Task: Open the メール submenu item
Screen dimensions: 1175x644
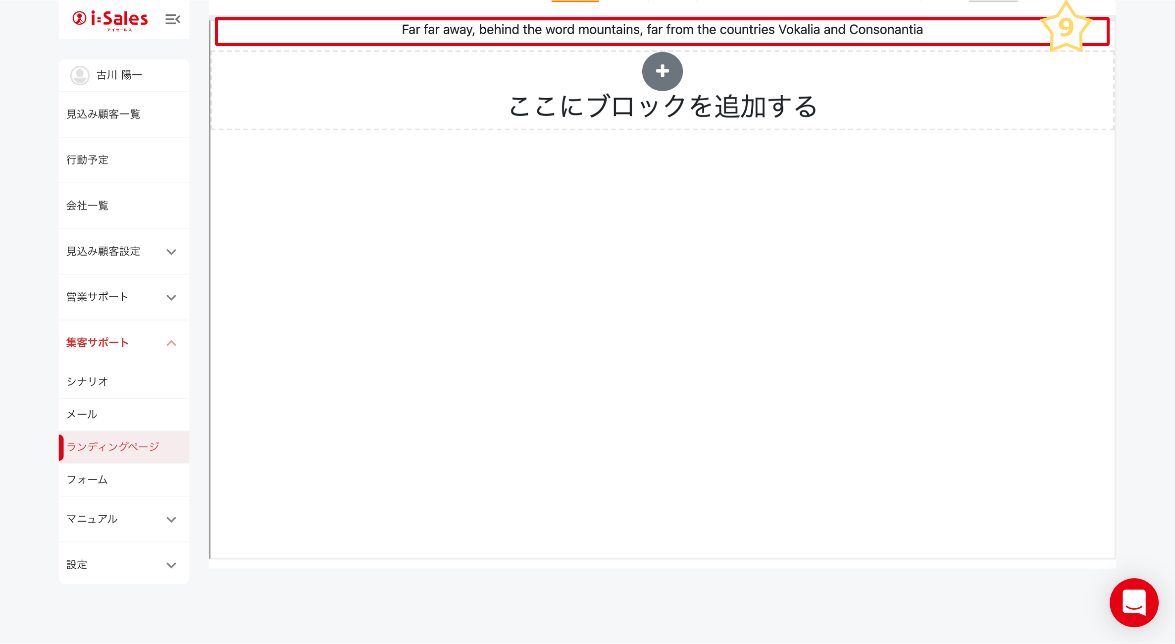Action: point(82,414)
